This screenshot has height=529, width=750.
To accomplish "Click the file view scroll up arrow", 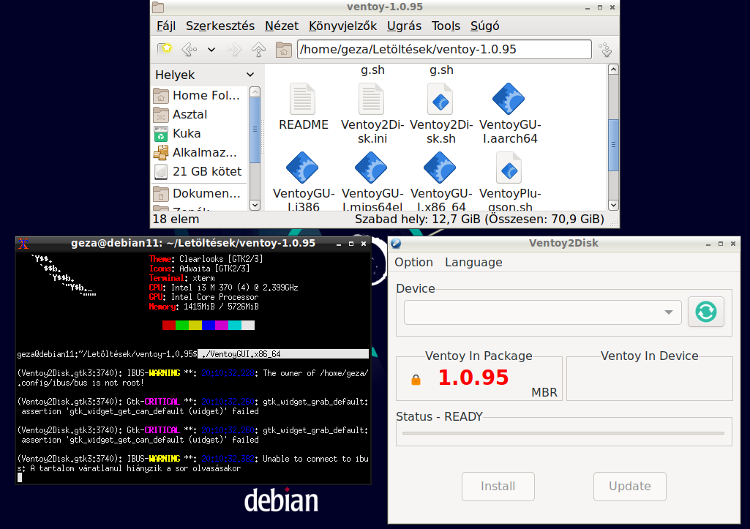I will point(613,70).
